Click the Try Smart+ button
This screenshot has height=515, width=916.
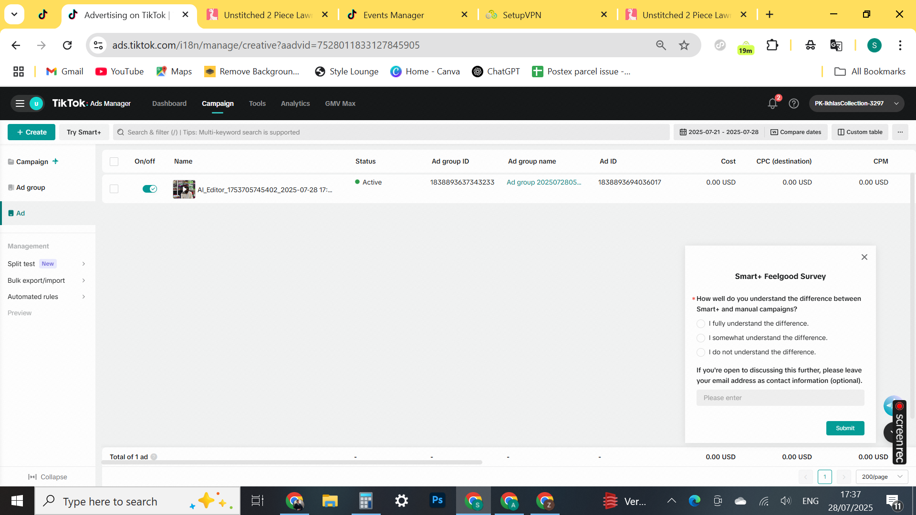[84, 132]
